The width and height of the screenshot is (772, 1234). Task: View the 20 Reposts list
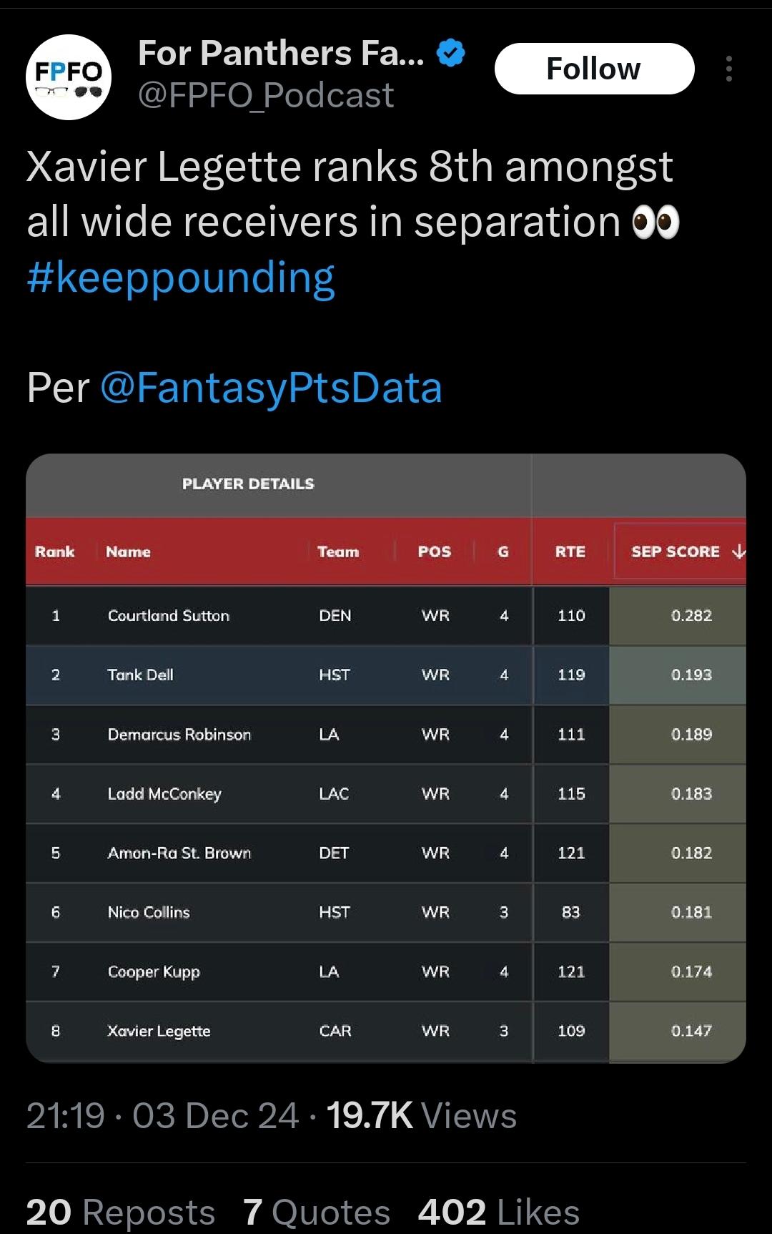coord(121,1212)
